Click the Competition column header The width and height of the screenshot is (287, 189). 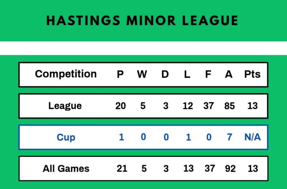coord(66,74)
